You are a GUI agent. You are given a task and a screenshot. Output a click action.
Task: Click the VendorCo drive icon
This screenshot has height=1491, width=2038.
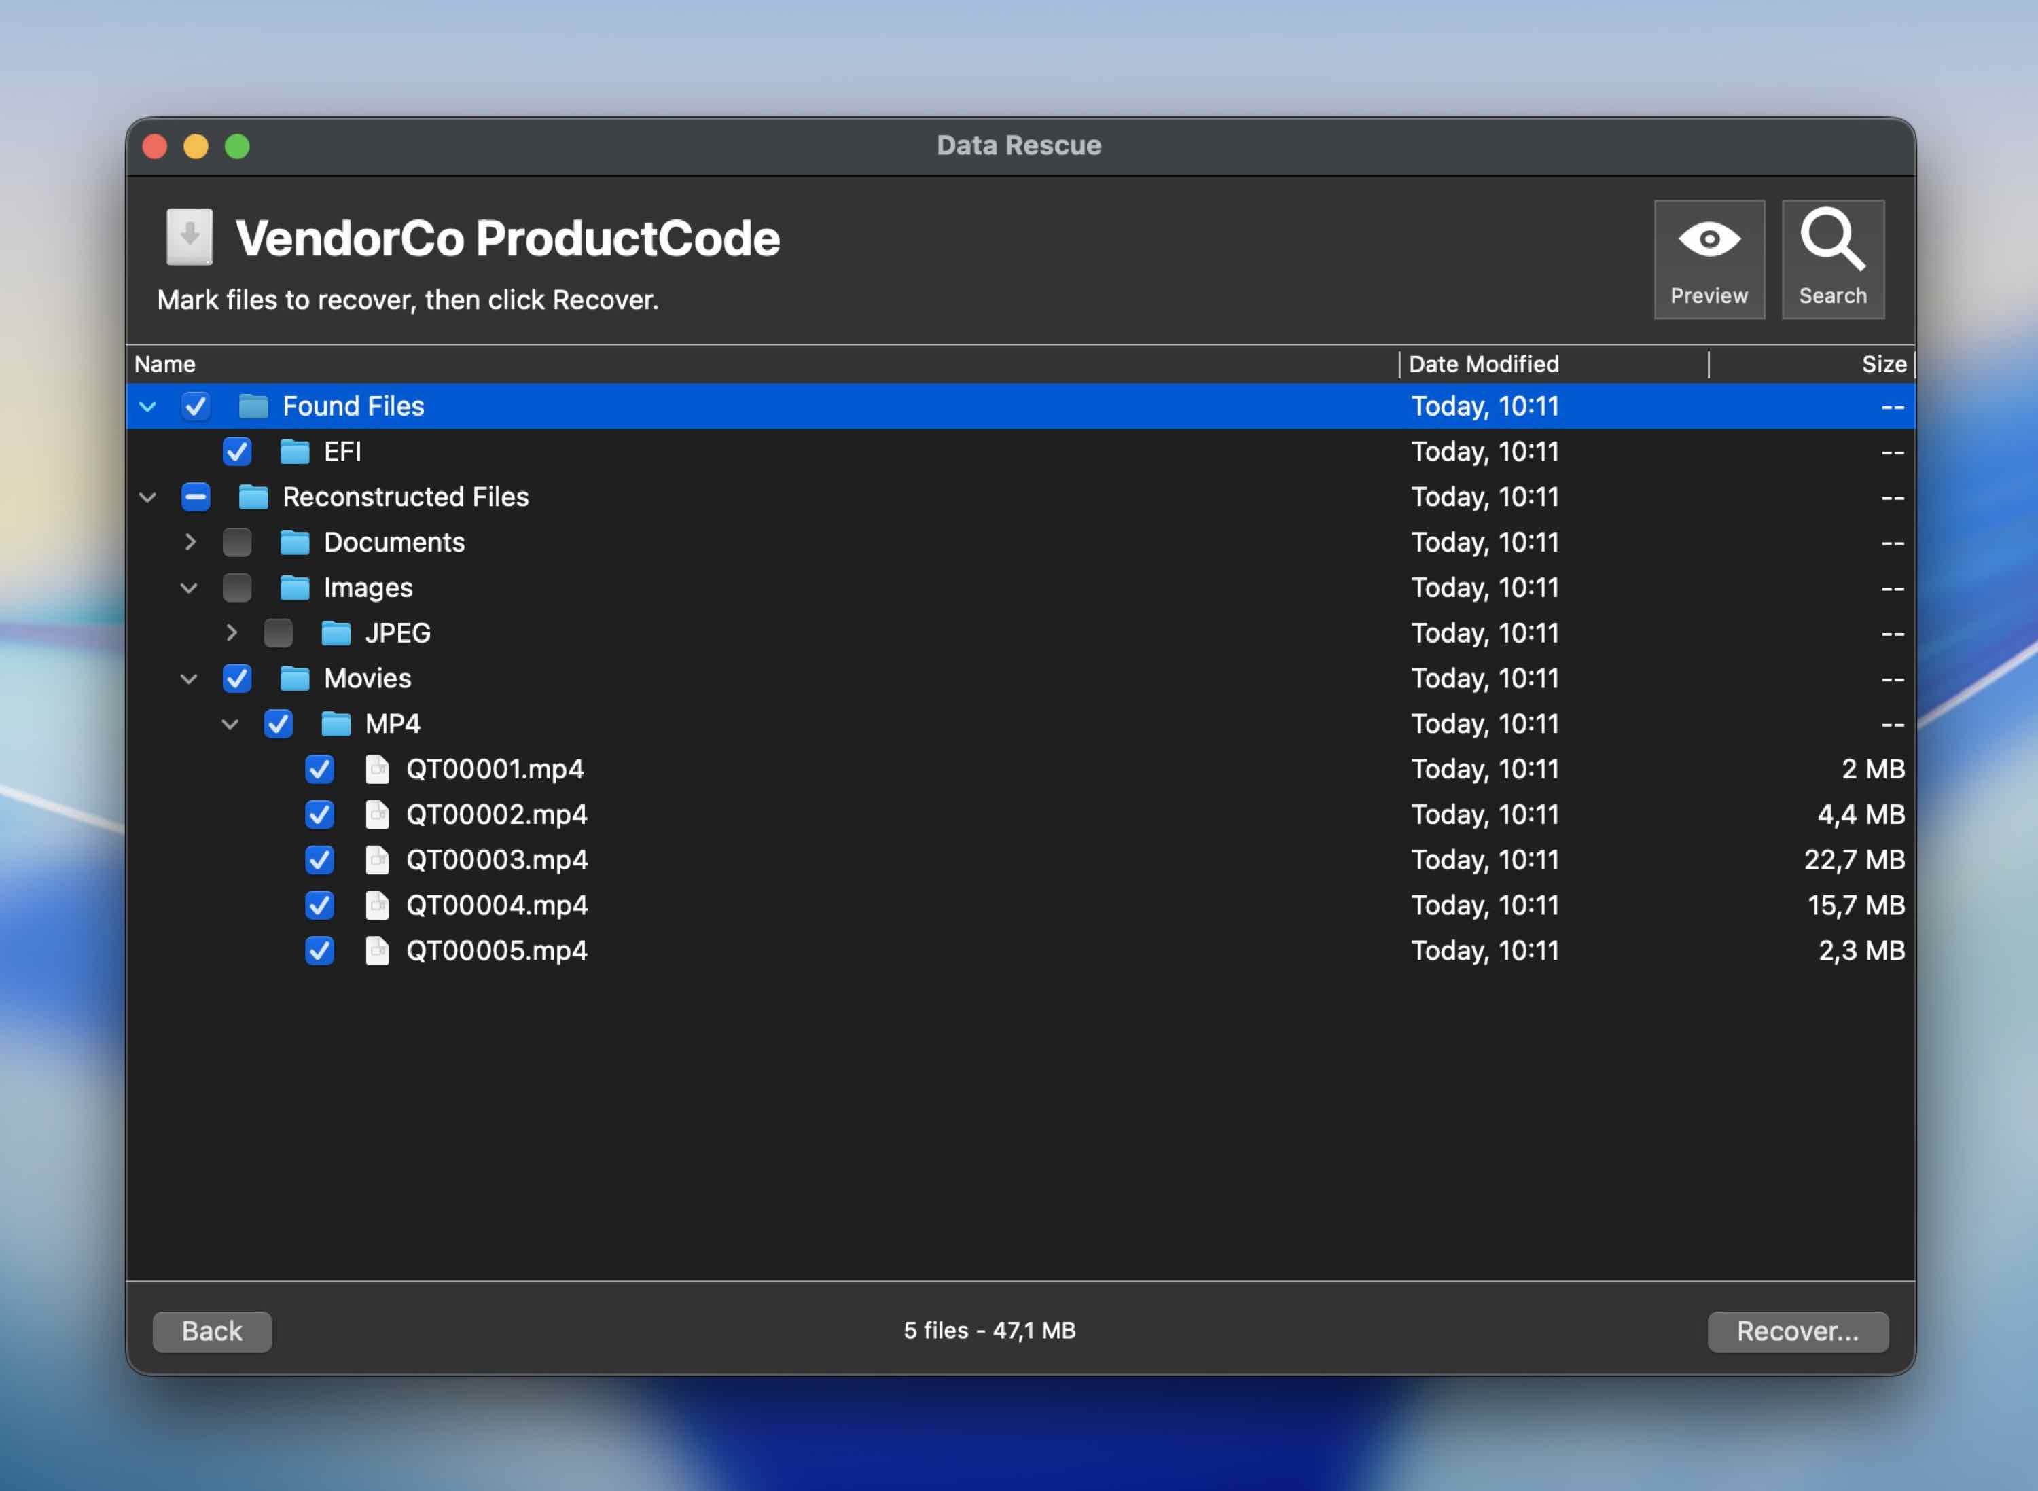pos(190,237)
